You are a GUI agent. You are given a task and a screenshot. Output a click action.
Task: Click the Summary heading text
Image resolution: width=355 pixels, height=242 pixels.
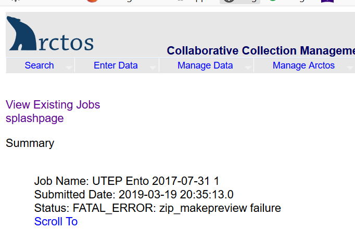pos(30,143)
